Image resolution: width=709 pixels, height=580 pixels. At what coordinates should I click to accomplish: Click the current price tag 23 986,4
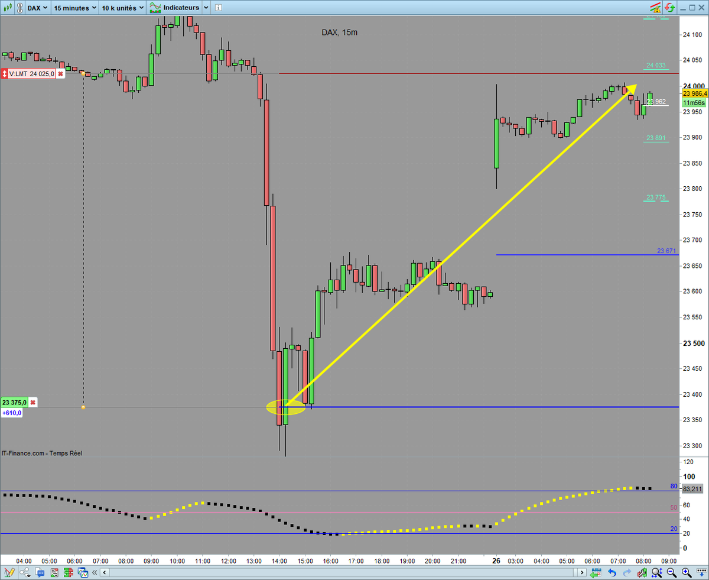694,93
